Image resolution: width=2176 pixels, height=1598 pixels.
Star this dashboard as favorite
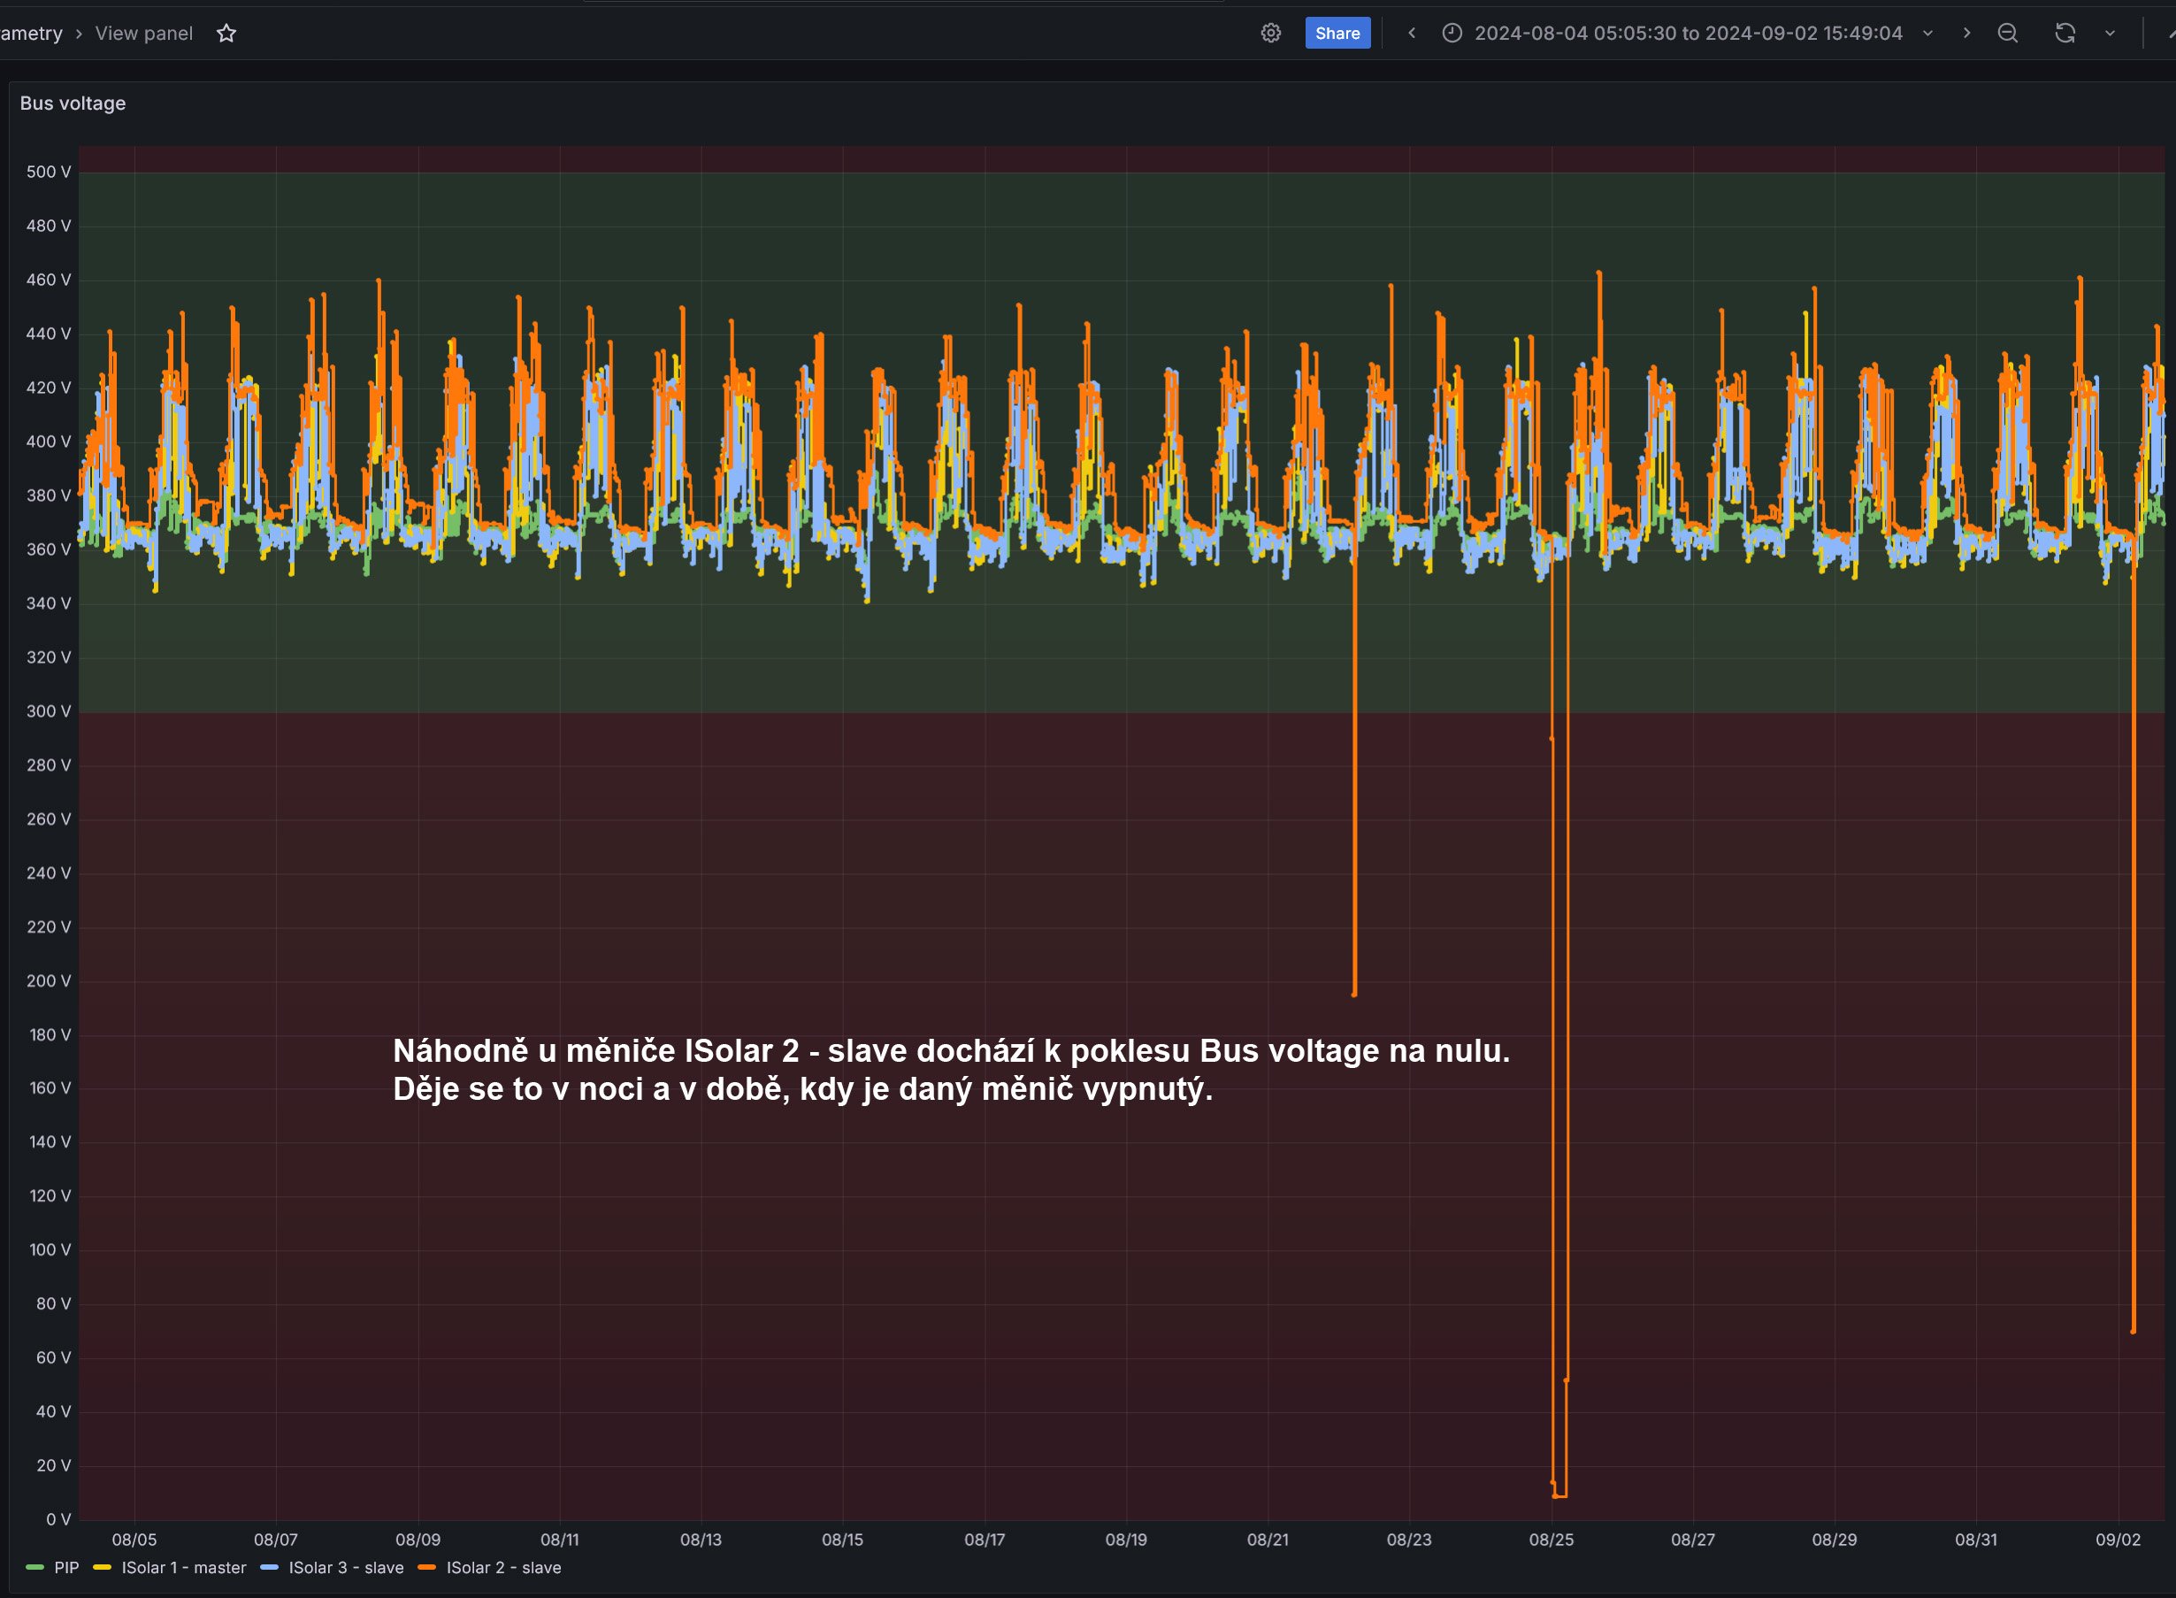[226, 33]
